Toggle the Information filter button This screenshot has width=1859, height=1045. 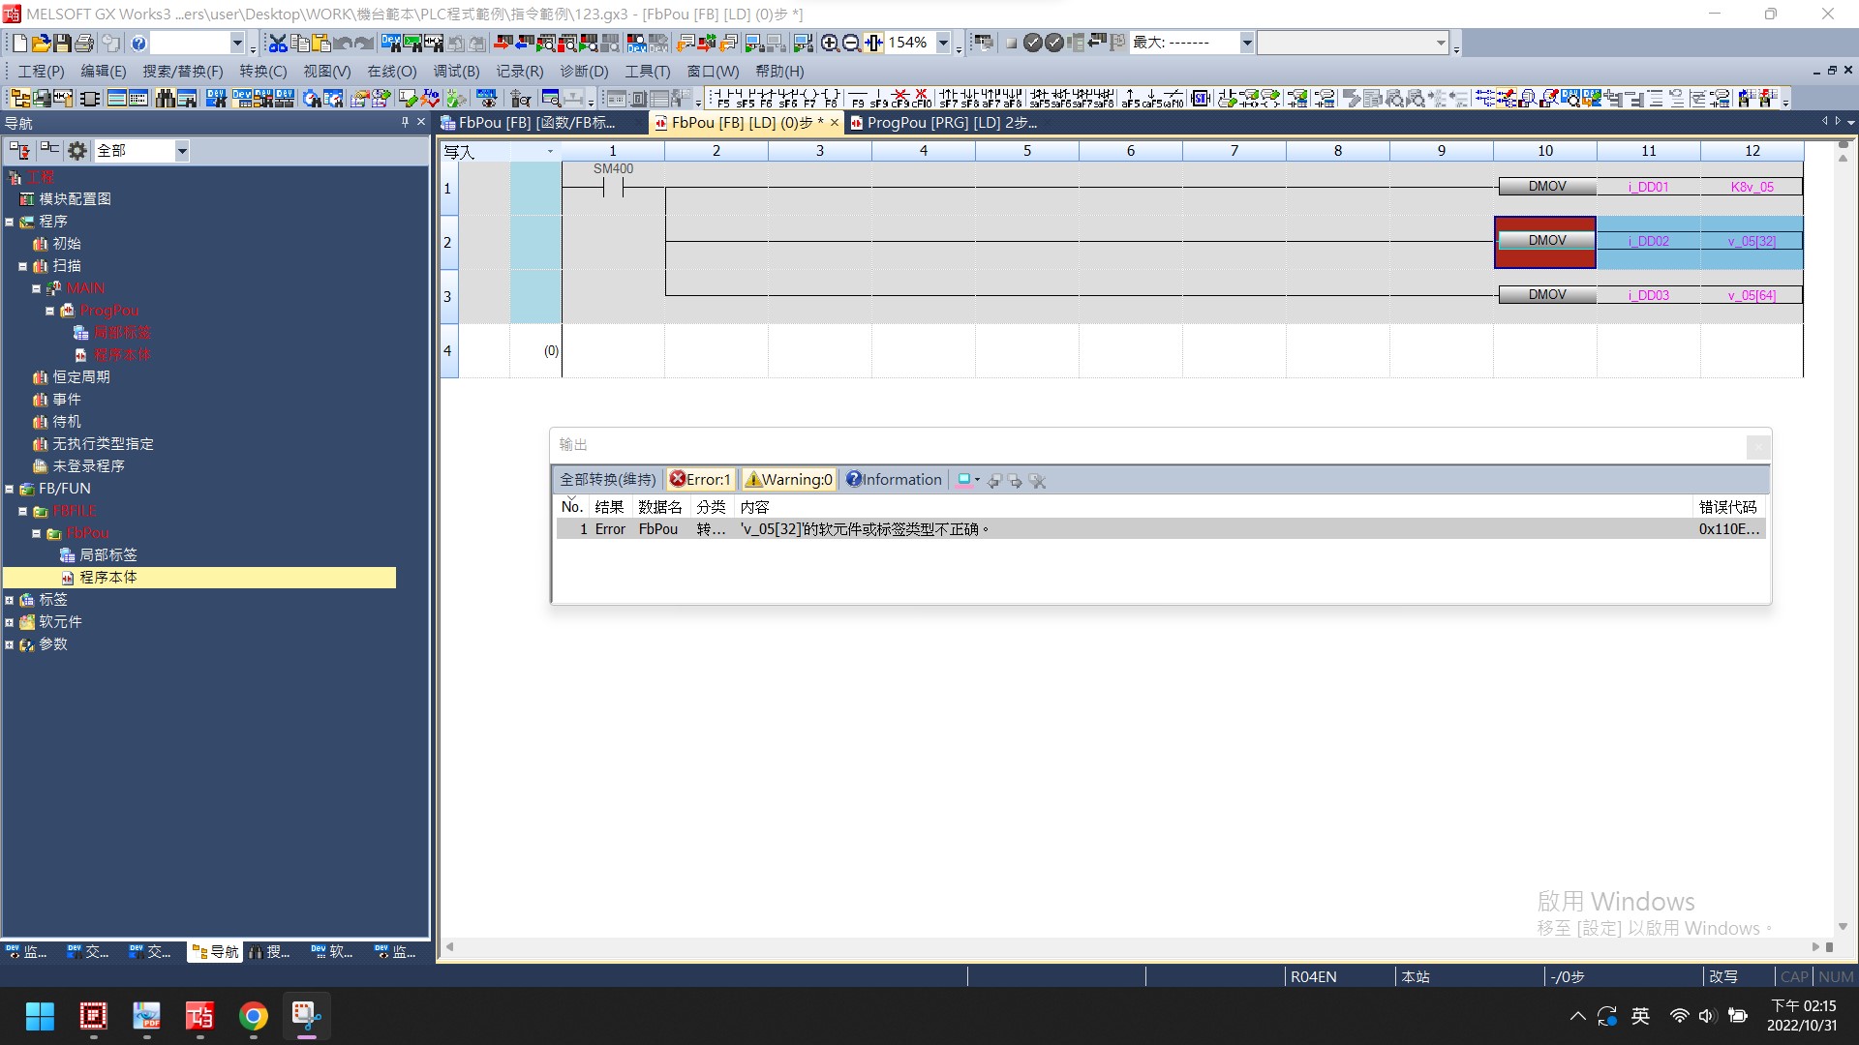tap(893, 480)
